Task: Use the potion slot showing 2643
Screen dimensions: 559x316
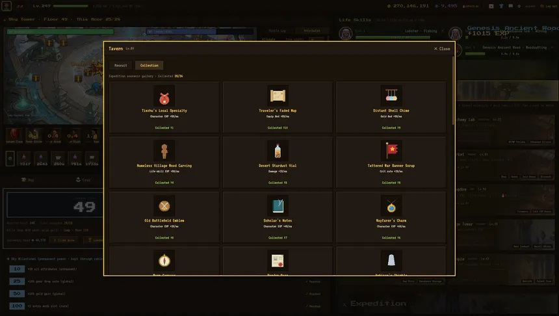Action: pos(42,159)
